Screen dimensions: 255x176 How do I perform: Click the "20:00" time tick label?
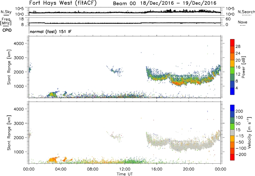pos(188,169)
